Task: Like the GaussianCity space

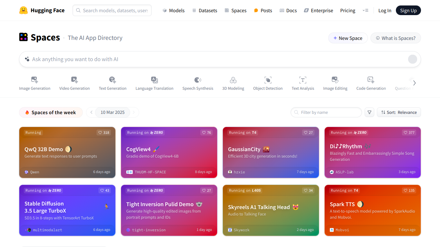Action: pyautogui.click(x=308, y=133)
